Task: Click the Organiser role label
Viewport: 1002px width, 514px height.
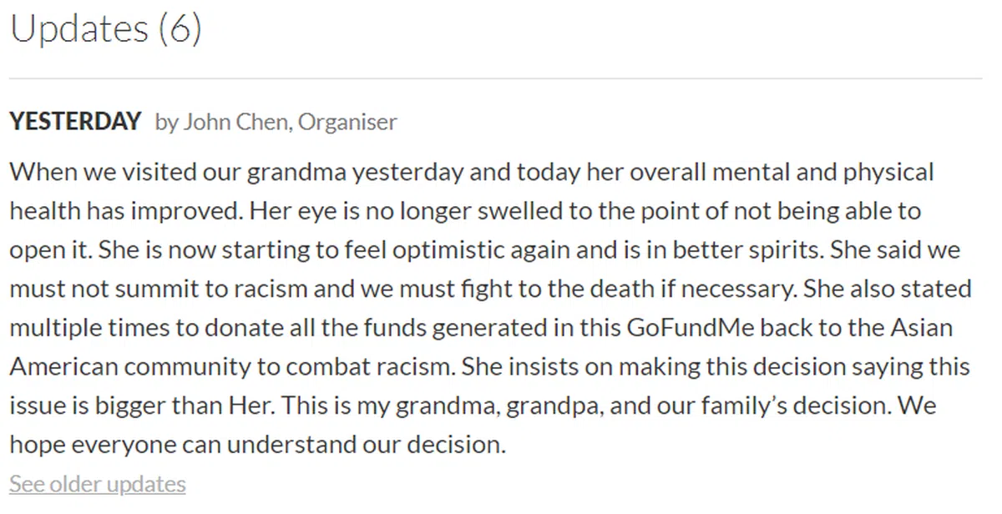Action: [x=347, y=122]
